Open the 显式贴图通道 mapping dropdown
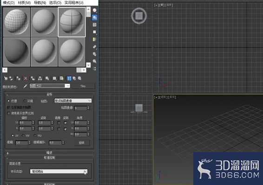 point(73,101)
